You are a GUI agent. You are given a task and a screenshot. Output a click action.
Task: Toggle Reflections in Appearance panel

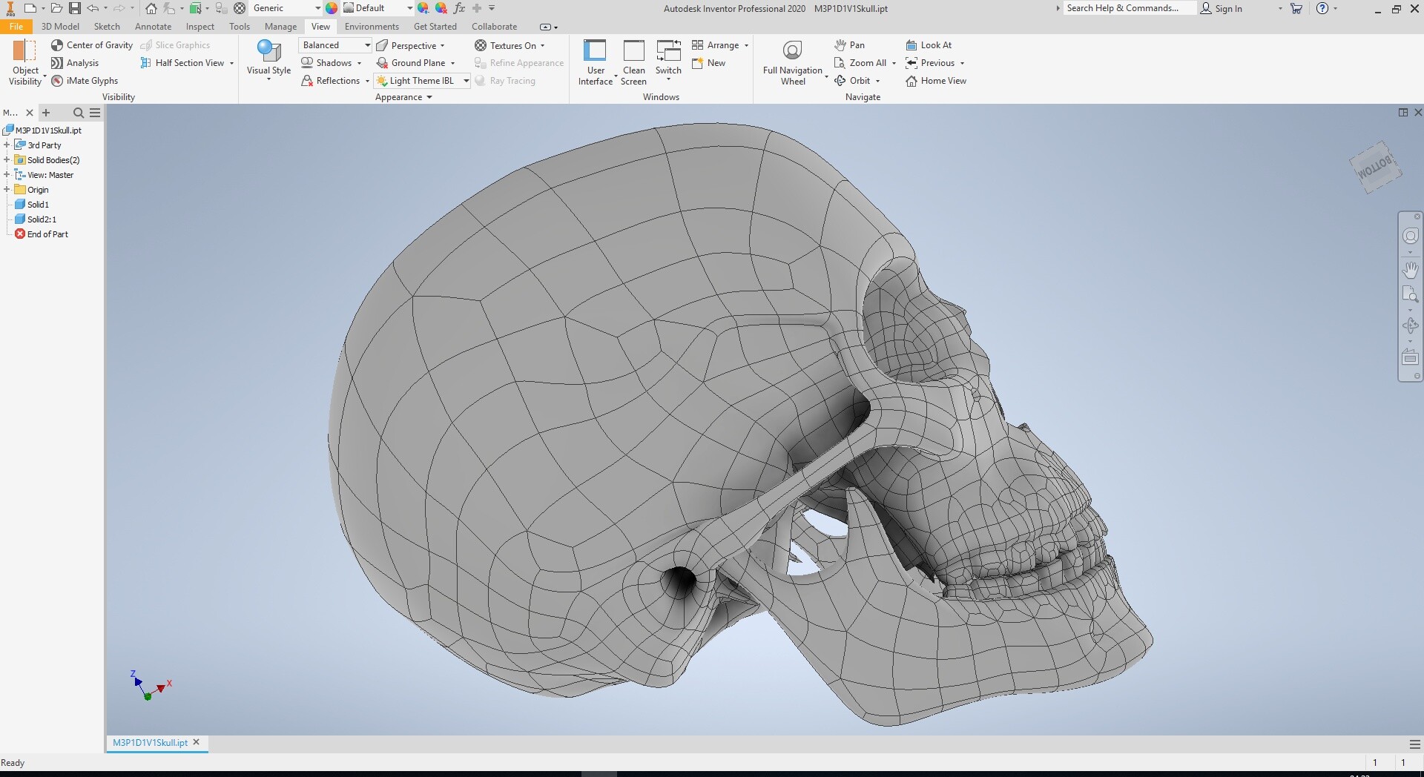point(330,81)
